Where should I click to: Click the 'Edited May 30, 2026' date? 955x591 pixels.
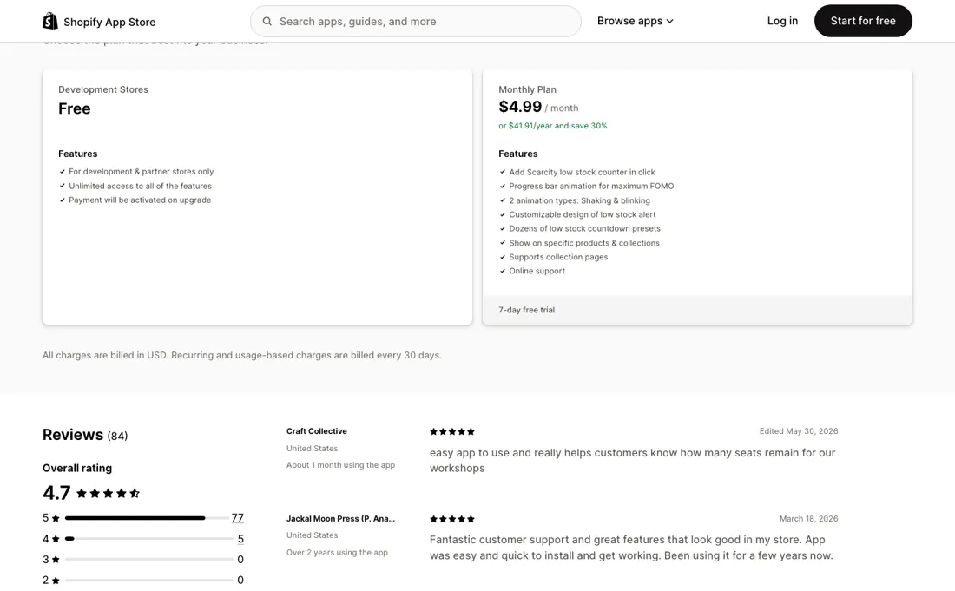799,431
